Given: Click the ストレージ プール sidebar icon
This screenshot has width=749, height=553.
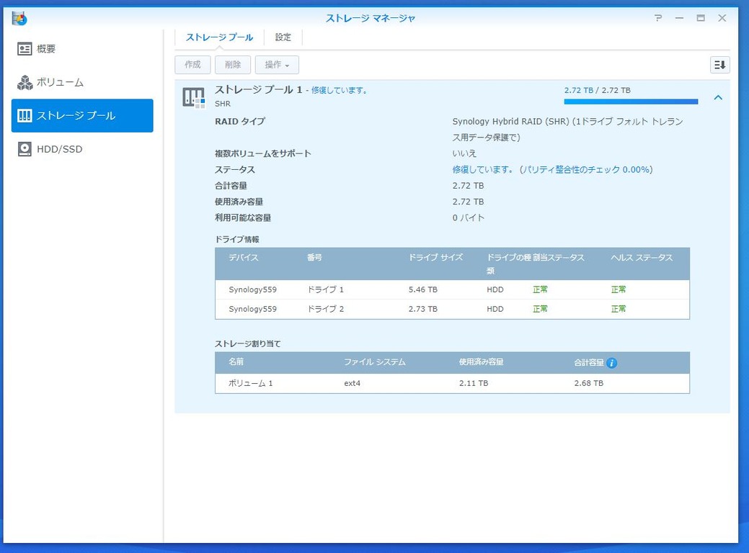Looking at the screenshot, I should tap(25, 115).
